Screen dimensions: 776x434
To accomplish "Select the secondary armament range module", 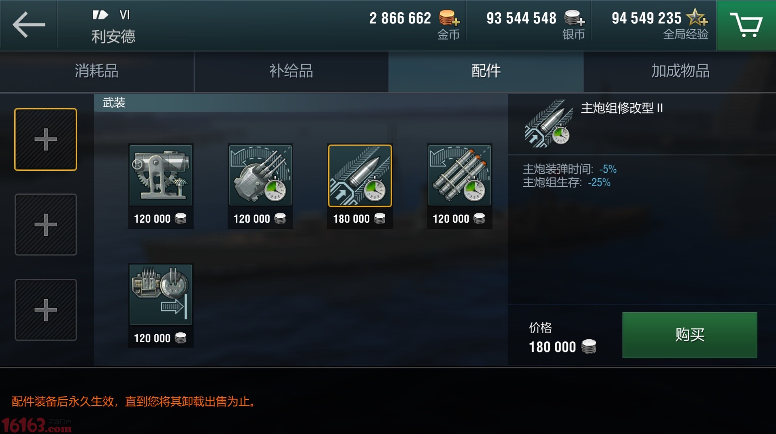I will (x=161, y=305).
